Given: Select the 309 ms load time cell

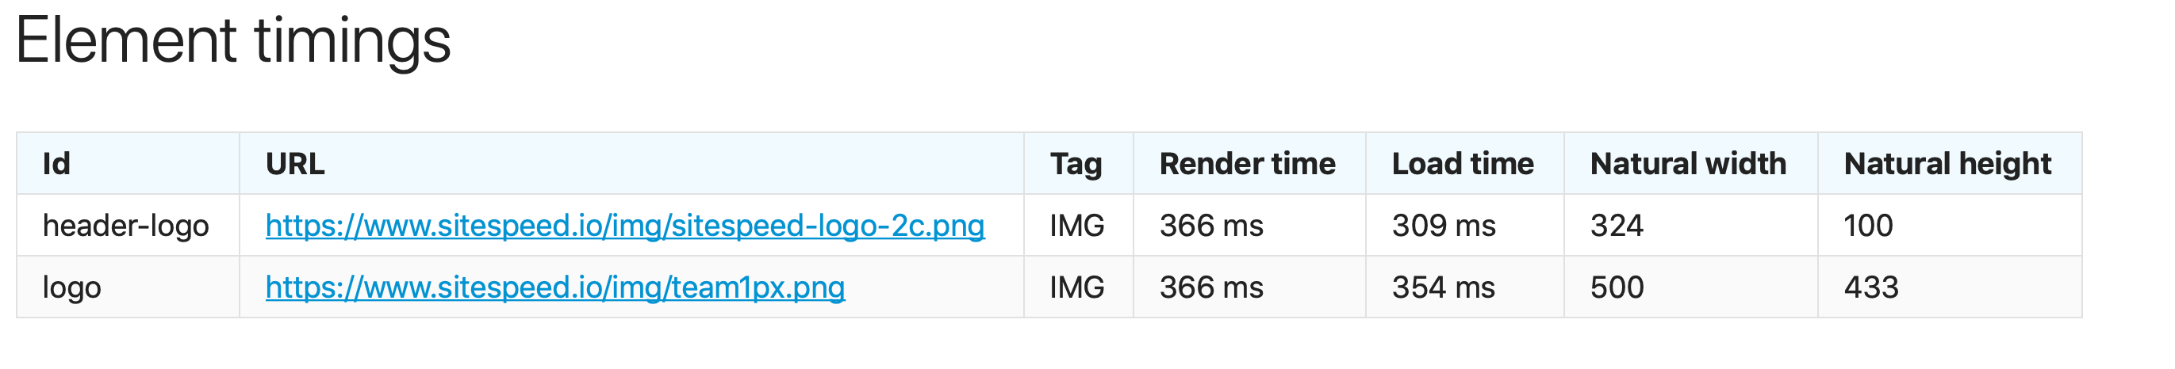Looking at the screenshot, I should click(x=1444, y=226).
